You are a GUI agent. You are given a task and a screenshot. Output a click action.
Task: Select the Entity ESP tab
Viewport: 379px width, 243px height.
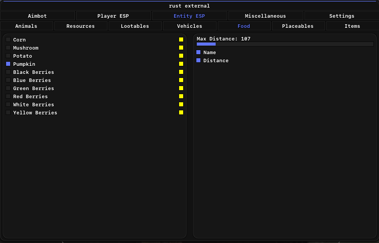point(189,16)
